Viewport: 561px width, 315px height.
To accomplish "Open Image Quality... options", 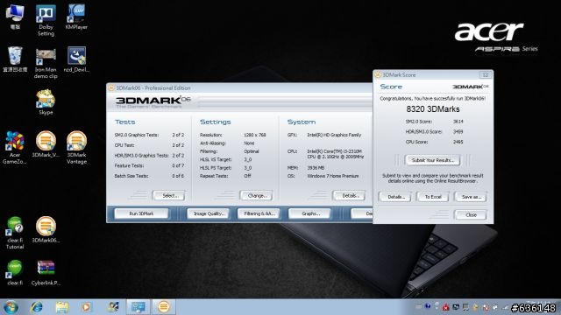I will coord(209,213).
